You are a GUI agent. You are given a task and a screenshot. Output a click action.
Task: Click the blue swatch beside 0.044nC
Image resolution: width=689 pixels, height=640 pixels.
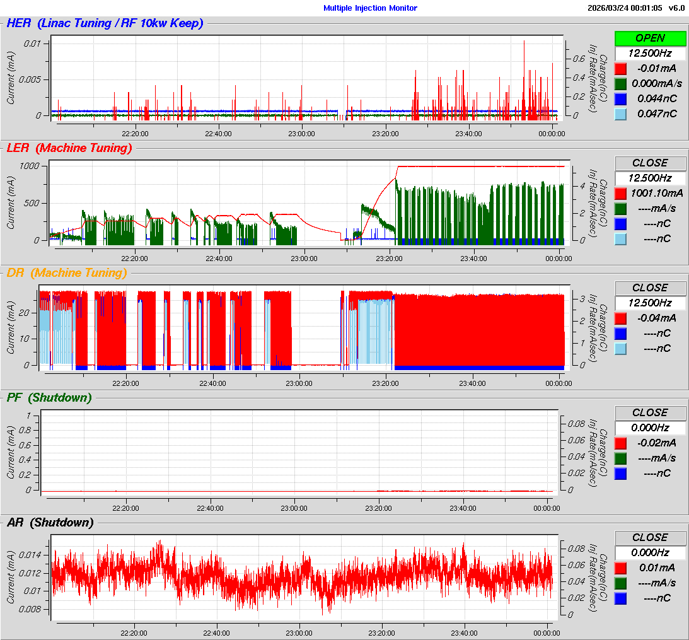point(621,98)
